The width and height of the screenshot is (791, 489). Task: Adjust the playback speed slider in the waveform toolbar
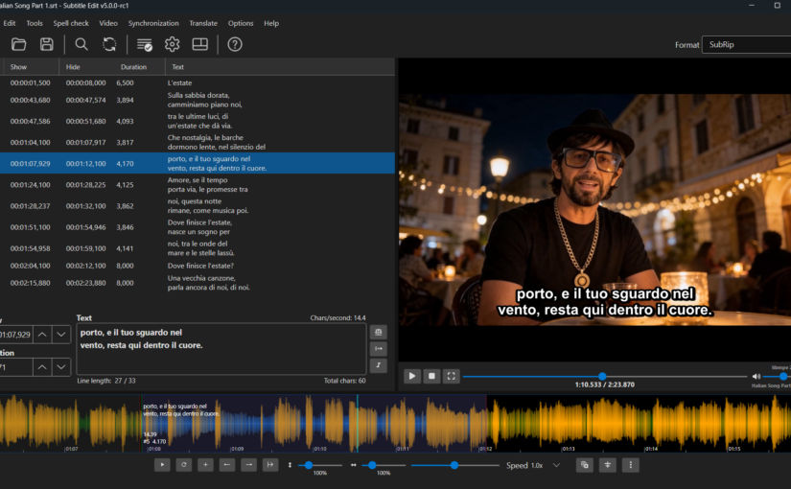tap(455, 465)
